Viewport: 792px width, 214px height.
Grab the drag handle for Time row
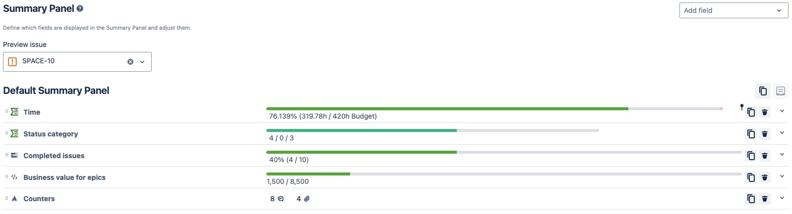point(6,112)
